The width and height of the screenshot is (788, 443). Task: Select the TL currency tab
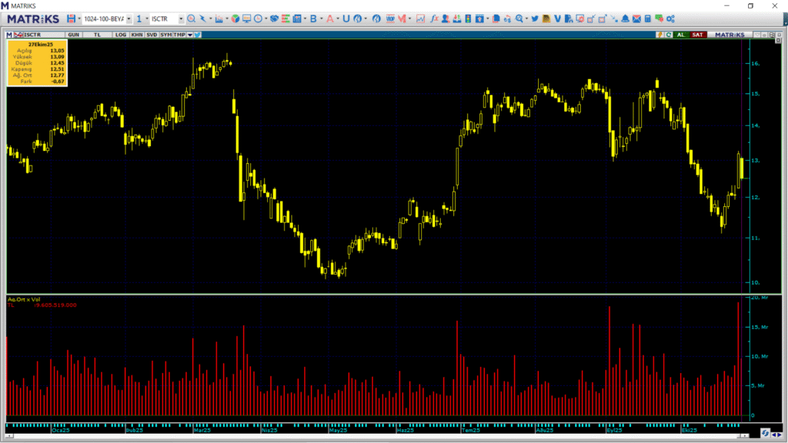click(x=98, y=35)
